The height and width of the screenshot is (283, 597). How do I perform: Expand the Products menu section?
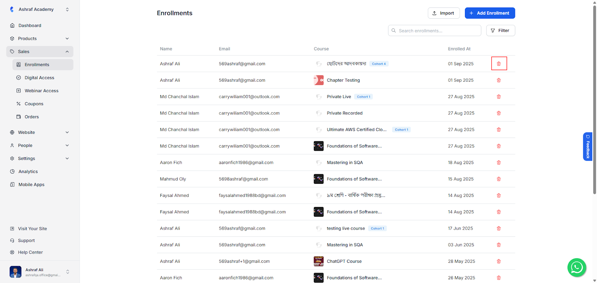click(67, 38)
